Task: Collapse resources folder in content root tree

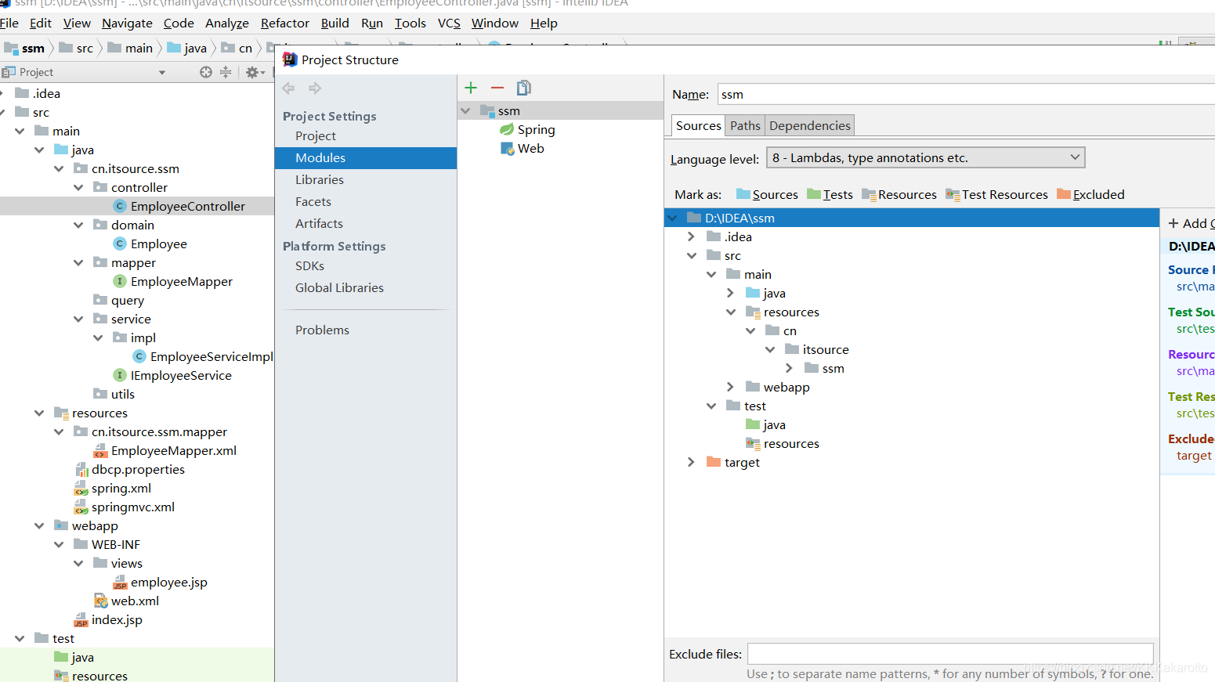Action: coord(730,312)
